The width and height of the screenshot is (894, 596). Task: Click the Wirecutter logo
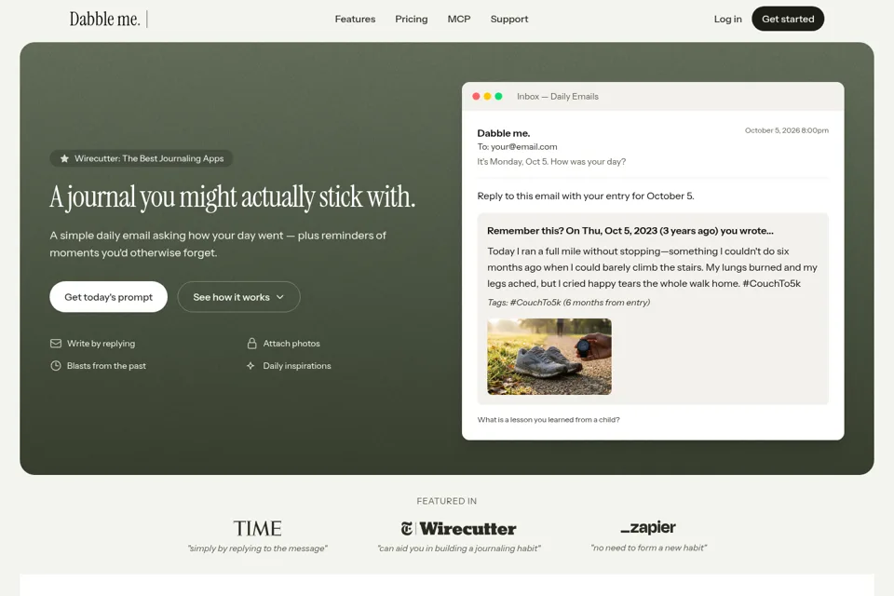pos(458,529)
